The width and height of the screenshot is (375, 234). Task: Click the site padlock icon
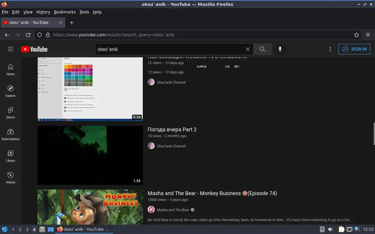(48, 35)
